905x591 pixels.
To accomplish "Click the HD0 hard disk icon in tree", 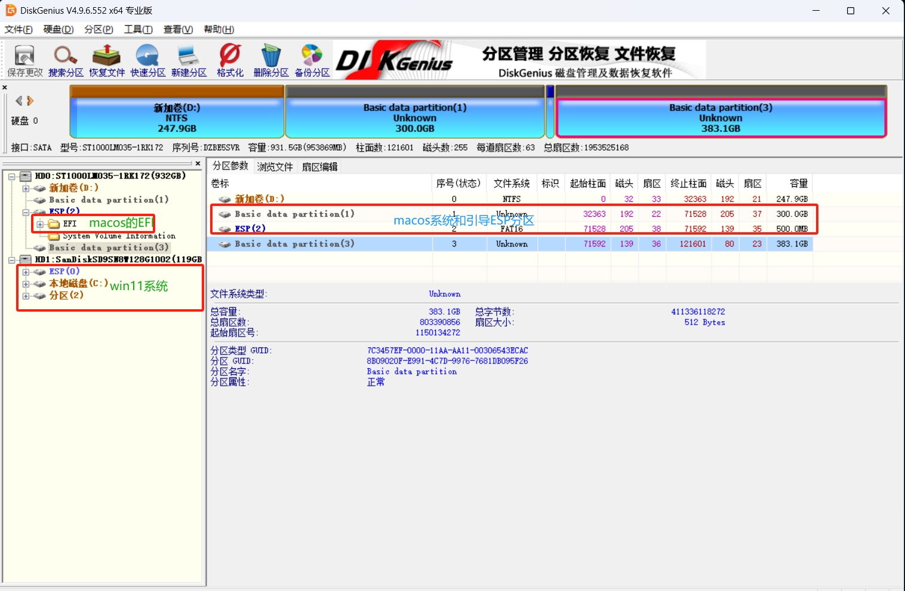I will (26, 176).
